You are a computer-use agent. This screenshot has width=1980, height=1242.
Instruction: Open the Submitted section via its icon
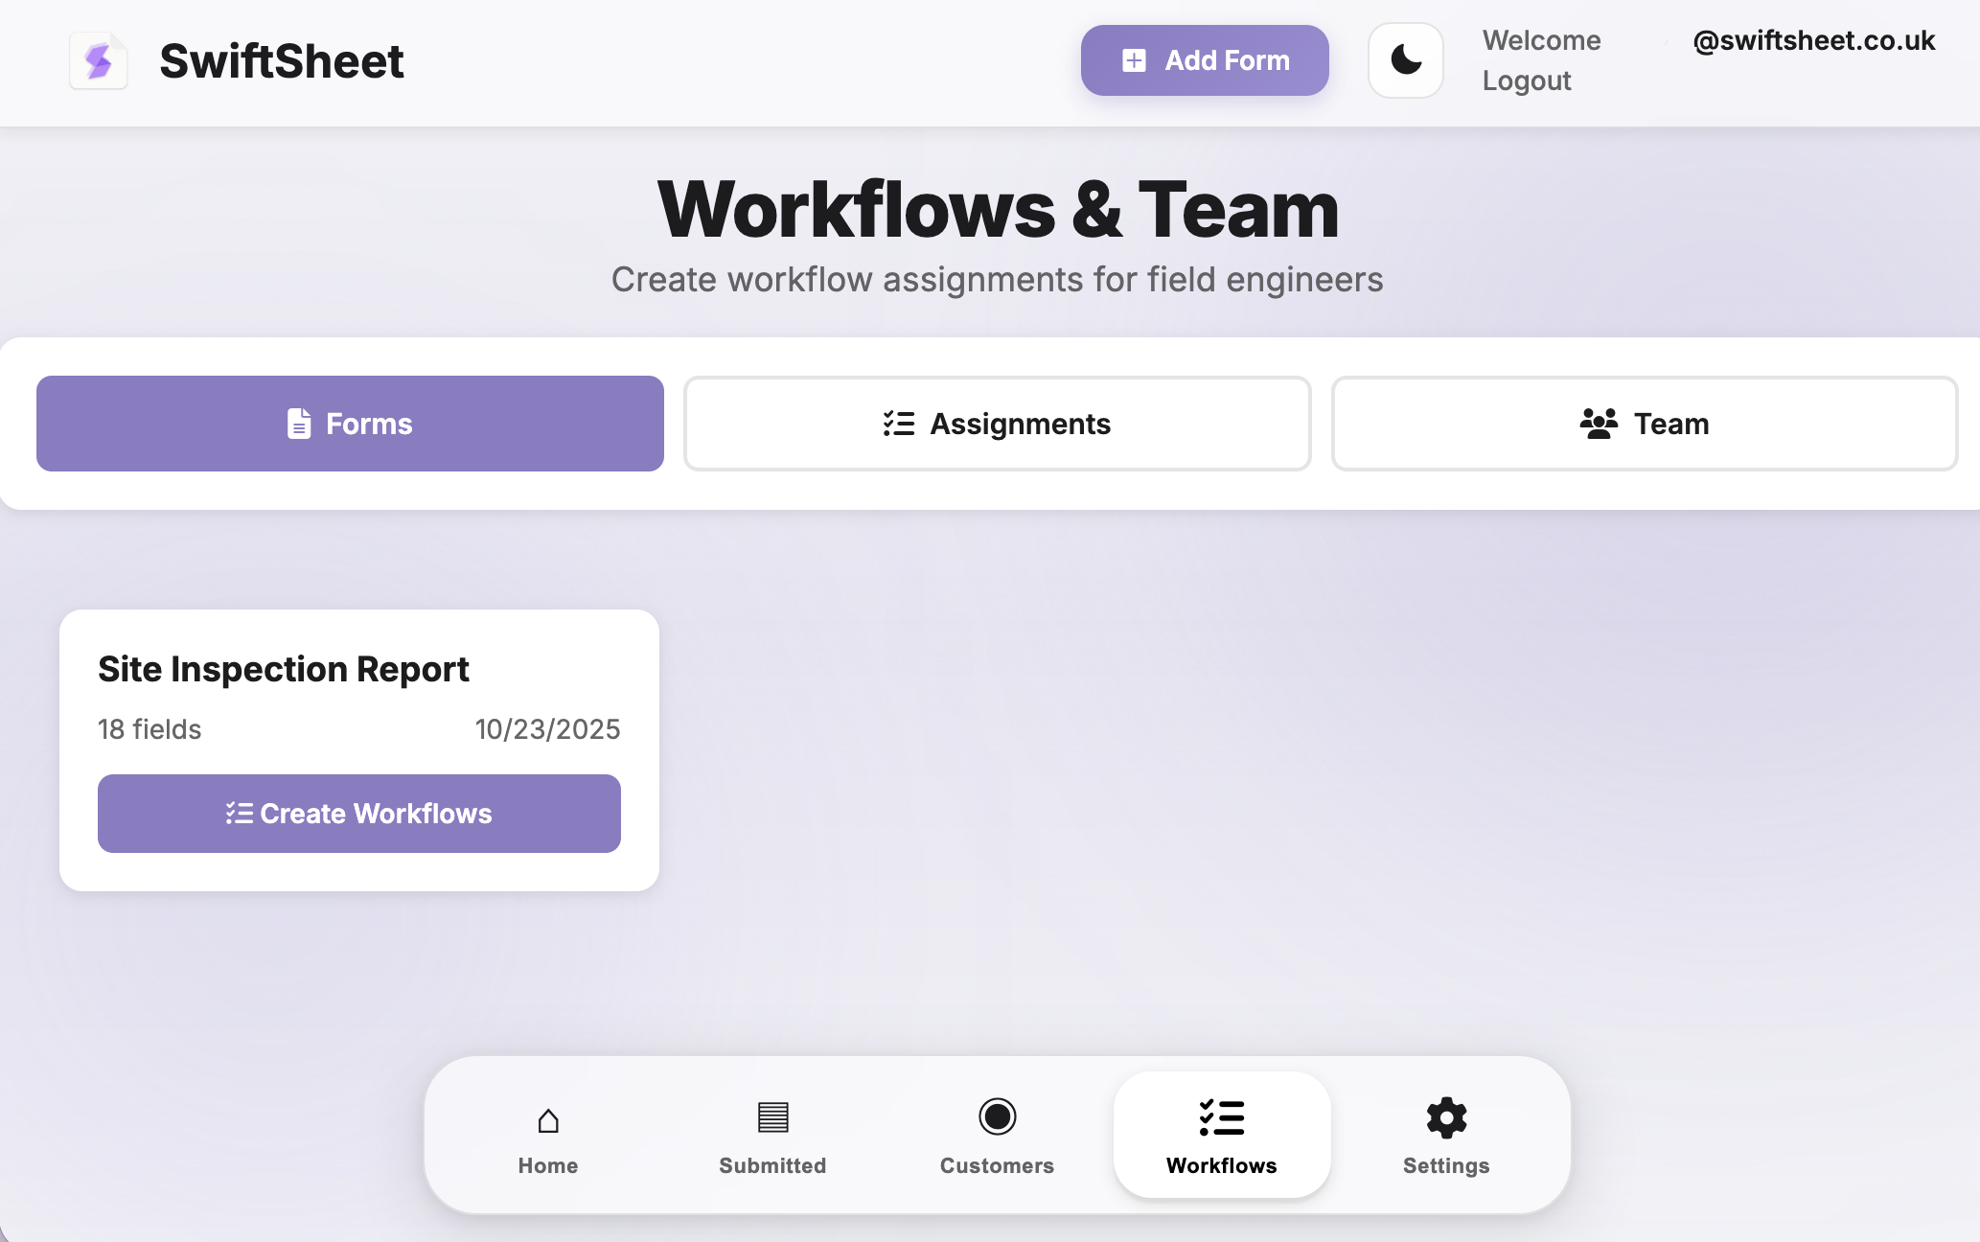coord(771,1117)
